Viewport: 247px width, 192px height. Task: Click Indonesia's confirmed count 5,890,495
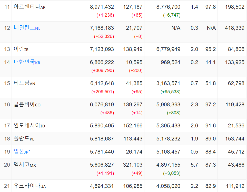click(x=102, y=126)
